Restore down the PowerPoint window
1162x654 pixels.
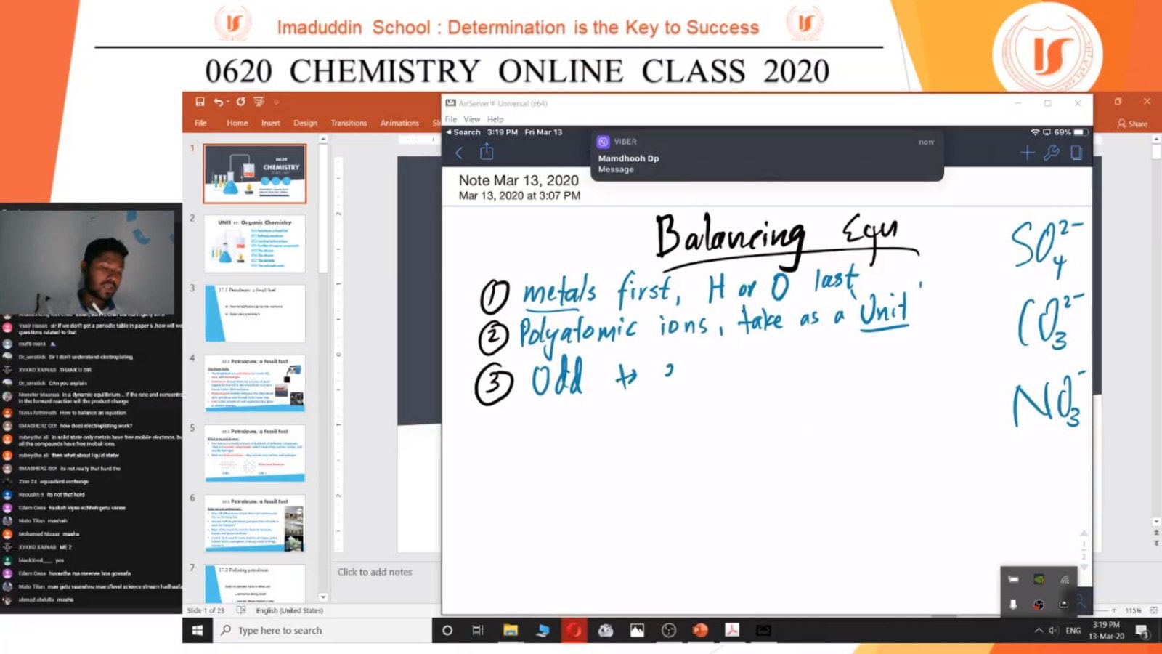1118,102
